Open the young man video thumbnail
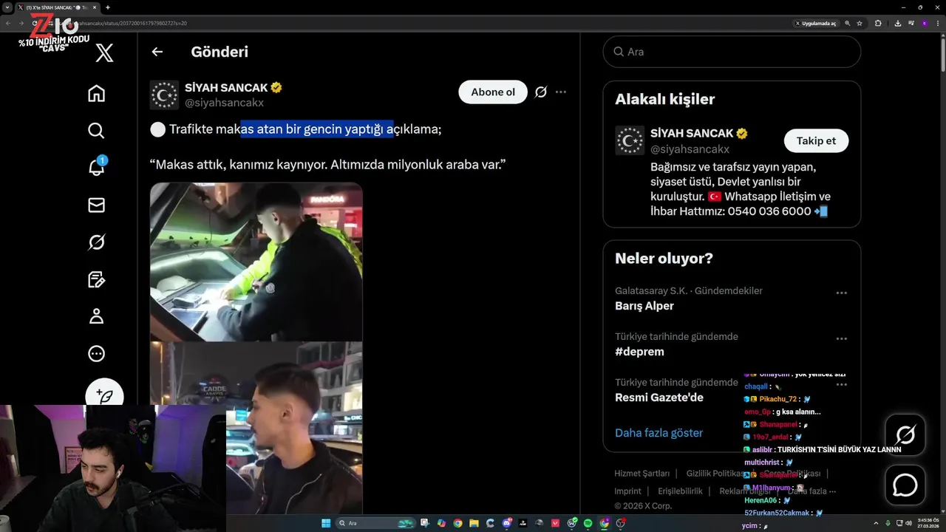Viewport: 946px width, 532px height. point(256,427)
